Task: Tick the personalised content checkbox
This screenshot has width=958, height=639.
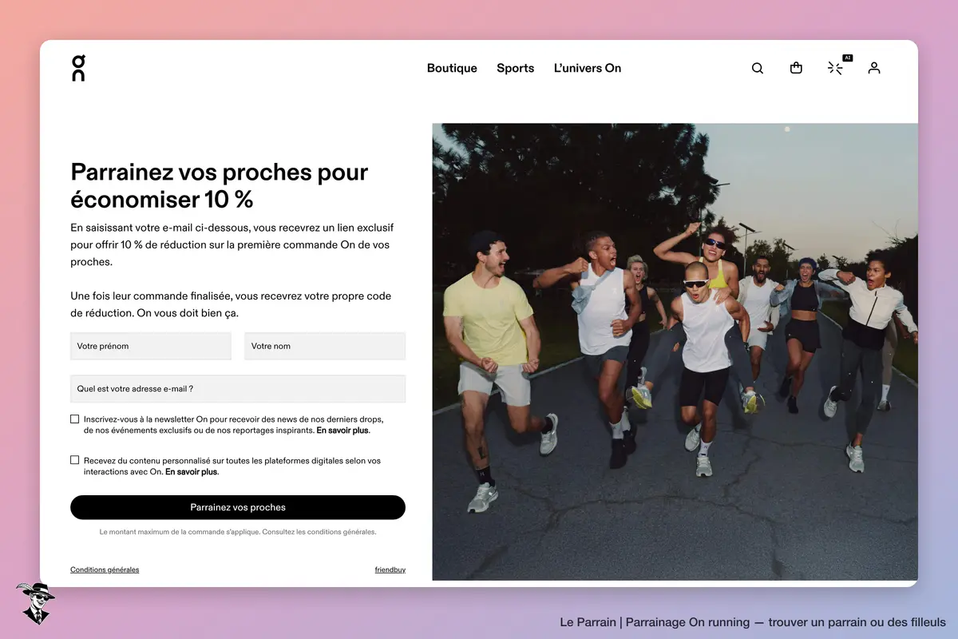Action: pos(75,460)
